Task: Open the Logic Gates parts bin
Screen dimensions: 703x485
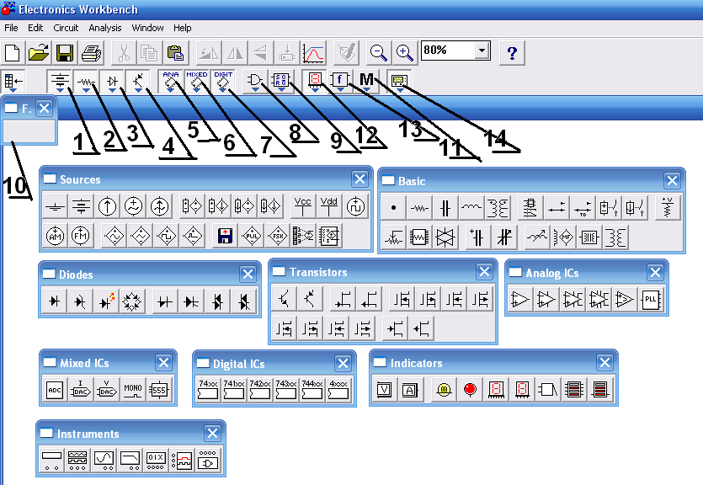Action: point(255,82)
